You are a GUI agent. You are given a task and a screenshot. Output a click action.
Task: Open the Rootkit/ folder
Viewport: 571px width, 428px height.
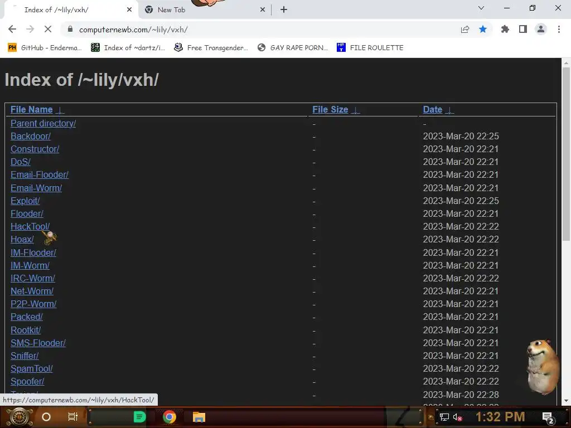26,330
